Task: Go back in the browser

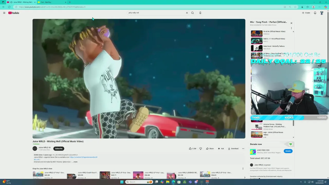Action: 3,7
